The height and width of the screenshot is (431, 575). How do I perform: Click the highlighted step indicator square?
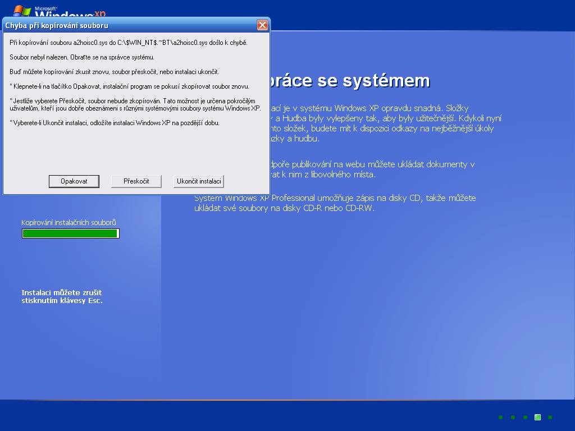537,417
